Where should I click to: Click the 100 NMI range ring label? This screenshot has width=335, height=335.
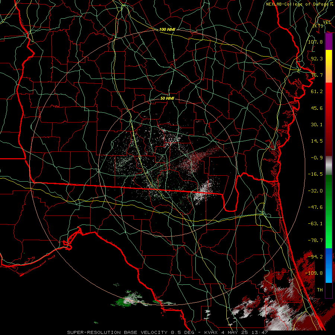pyautogui.click(x=167, y=29)
